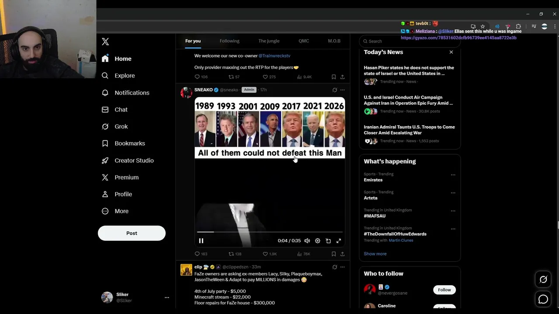
Task: Pause the SNEAKO video
Action: click(201, 241)
